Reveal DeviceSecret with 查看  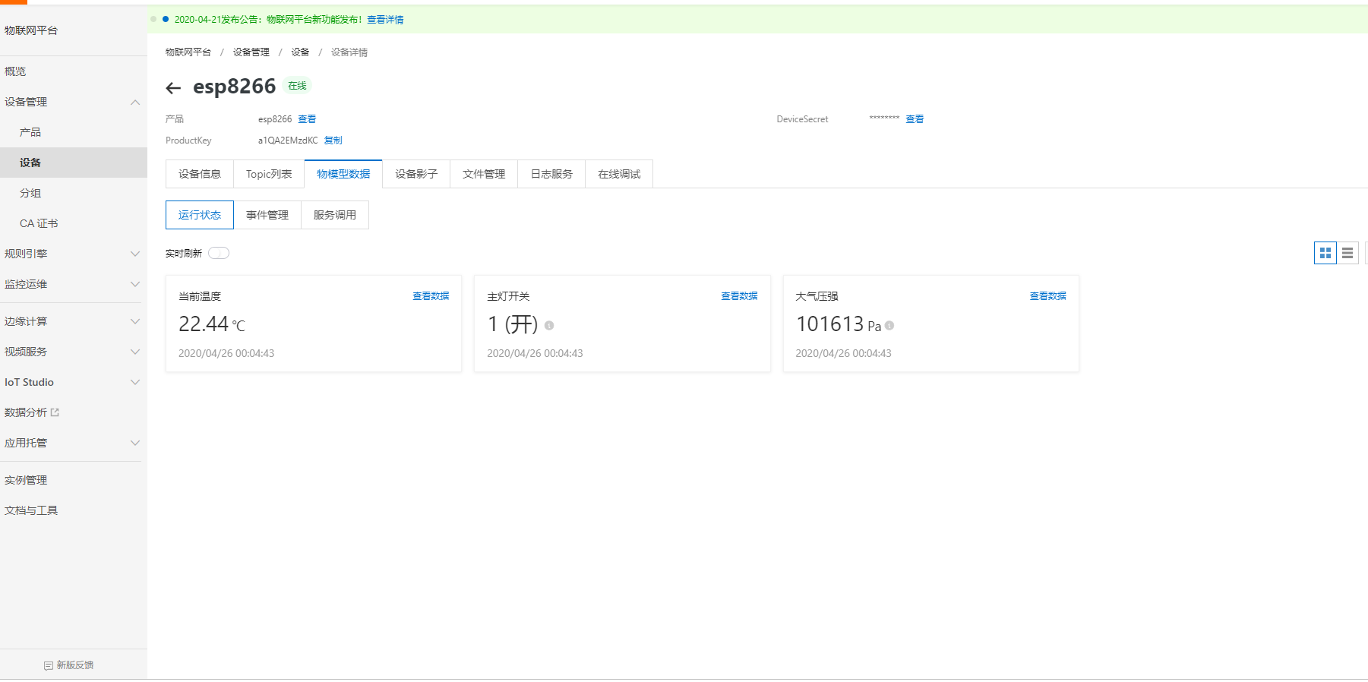915,119
